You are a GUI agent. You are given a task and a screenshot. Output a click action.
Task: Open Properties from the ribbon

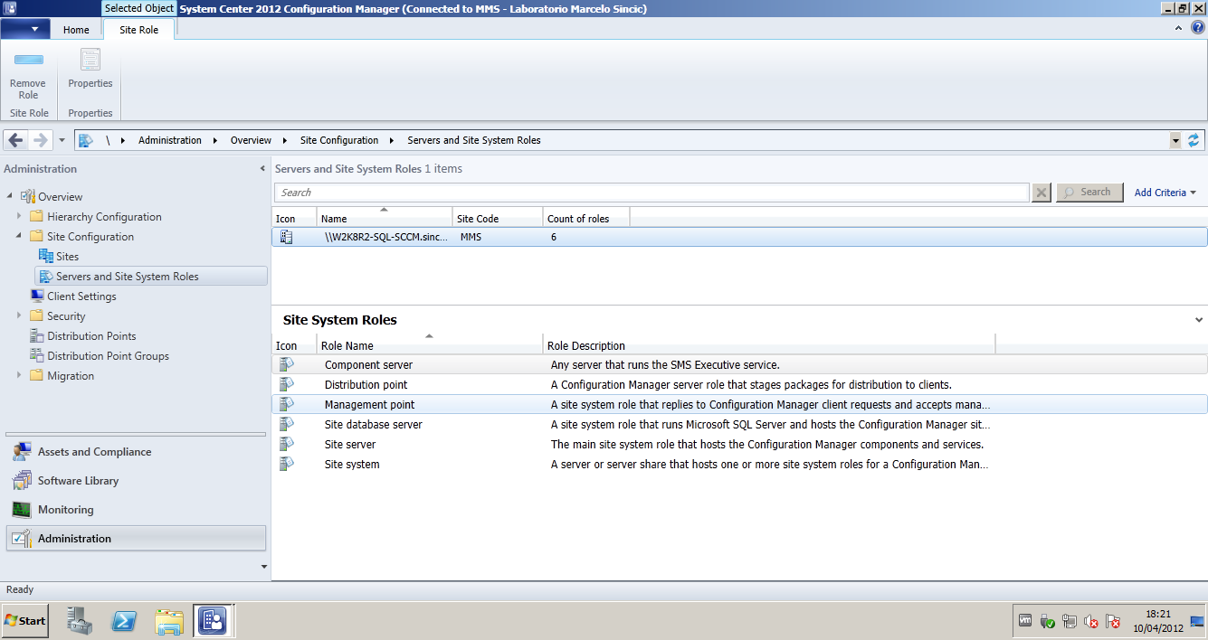pyautogui.click(x=90, y=68)
